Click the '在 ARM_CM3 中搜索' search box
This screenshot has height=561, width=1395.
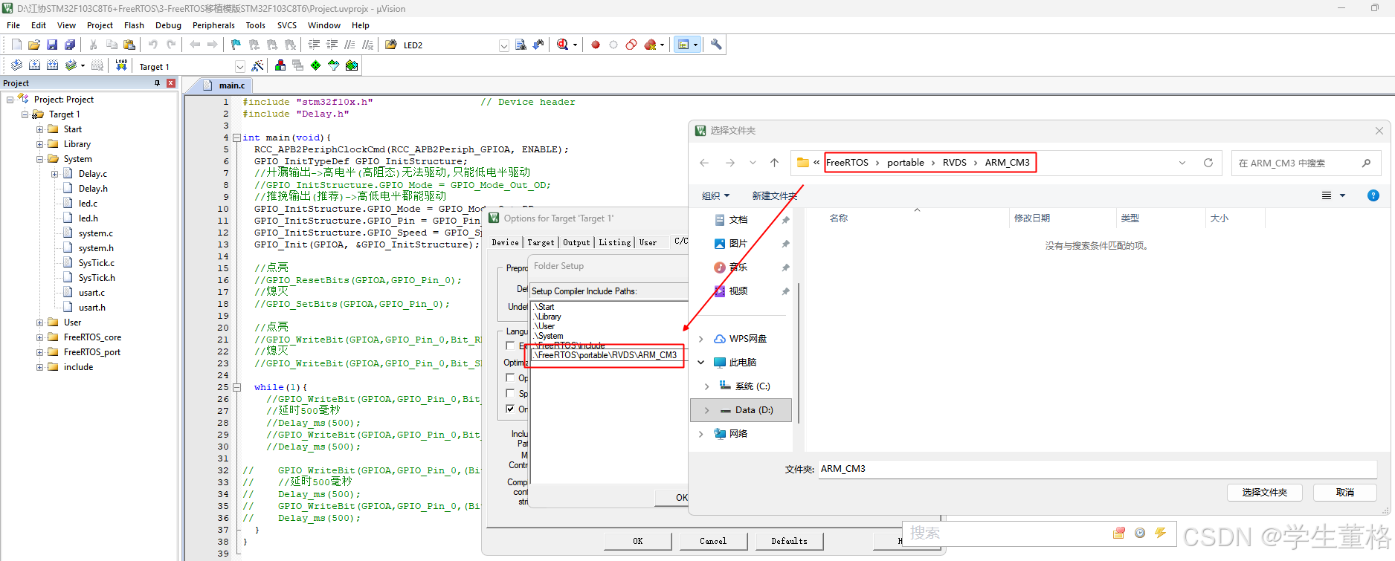(x=1306, y=163)
